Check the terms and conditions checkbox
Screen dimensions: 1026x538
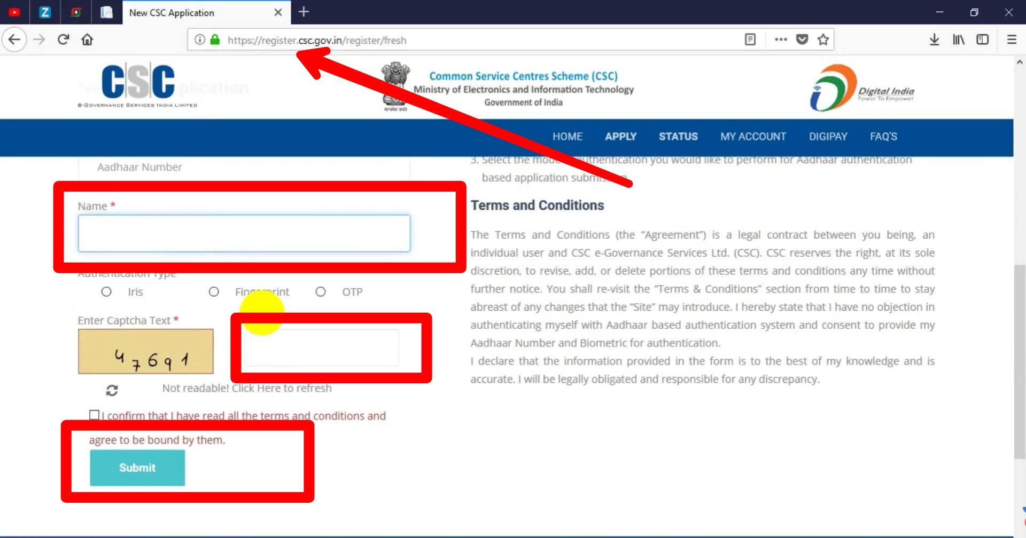click(x=94, y=415)
